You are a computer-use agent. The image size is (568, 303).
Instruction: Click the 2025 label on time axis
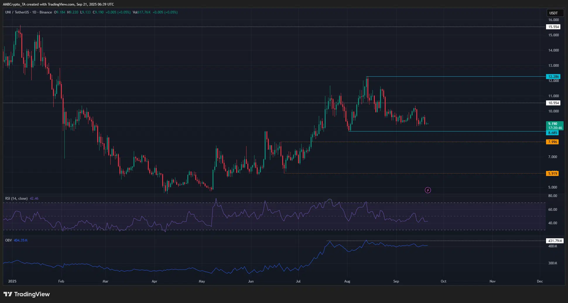(12, 281)
